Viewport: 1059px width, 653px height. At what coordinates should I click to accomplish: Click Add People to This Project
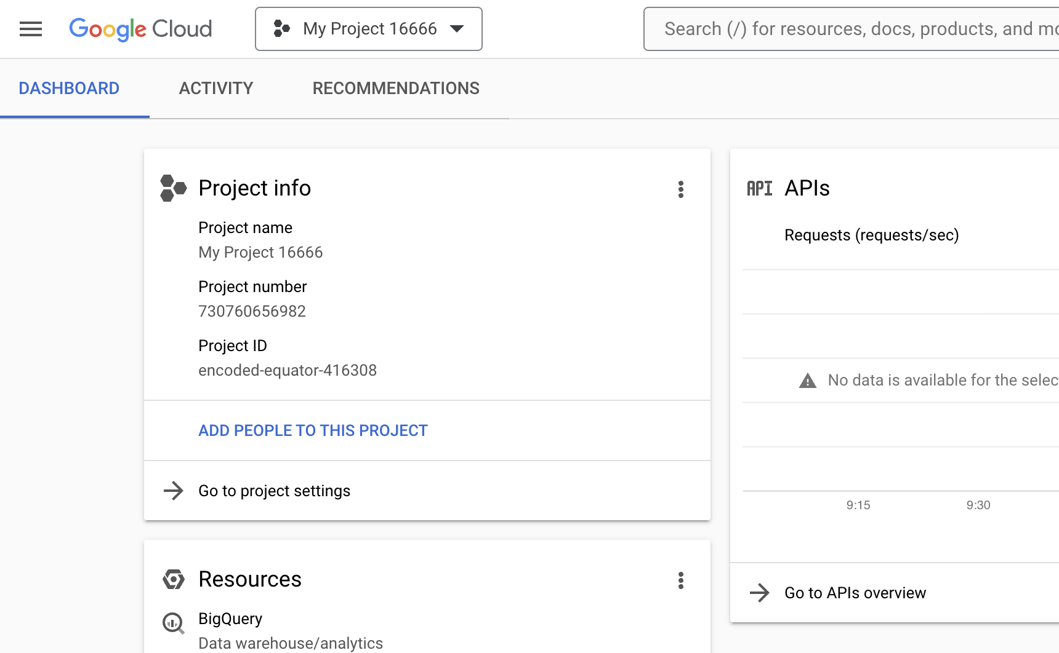pos(313,430)
